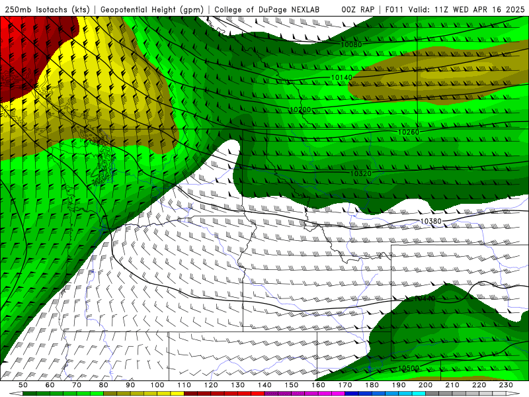Screen dimensions: 529x397
Task: Click the dark blue swatch right of 170
Action: tap(352, 394)
